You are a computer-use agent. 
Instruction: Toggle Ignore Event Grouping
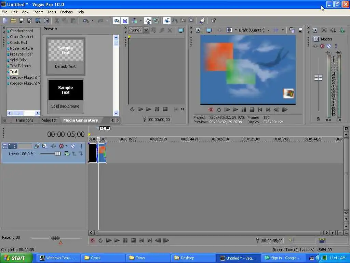coord(156,21)
